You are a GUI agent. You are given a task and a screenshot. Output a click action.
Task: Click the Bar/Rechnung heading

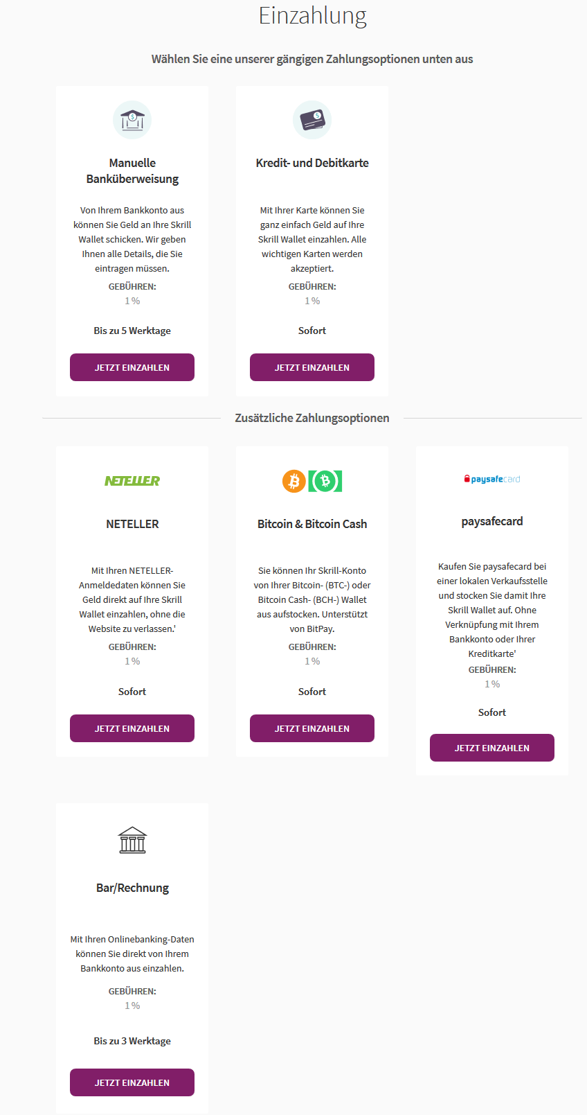pos(132,888)
